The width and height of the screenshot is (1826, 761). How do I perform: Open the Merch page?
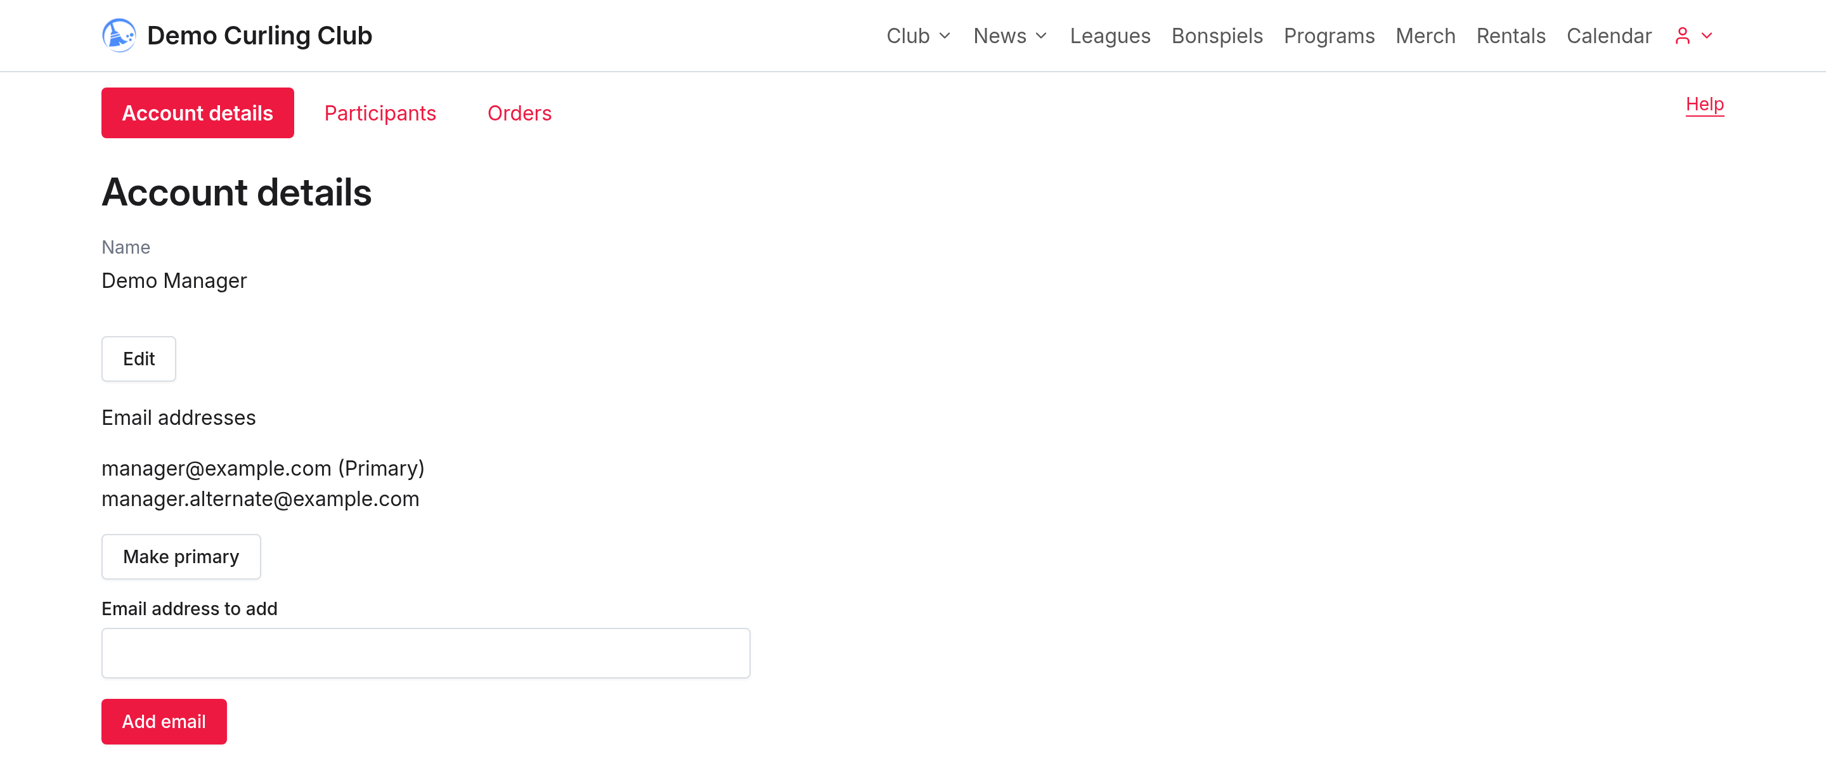1425,36
